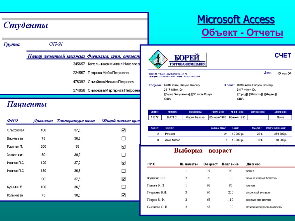Click Rattlesnake Canyon Grocery under К оплате
Viewport: 295px width, 221px height.
coord(255,85)
